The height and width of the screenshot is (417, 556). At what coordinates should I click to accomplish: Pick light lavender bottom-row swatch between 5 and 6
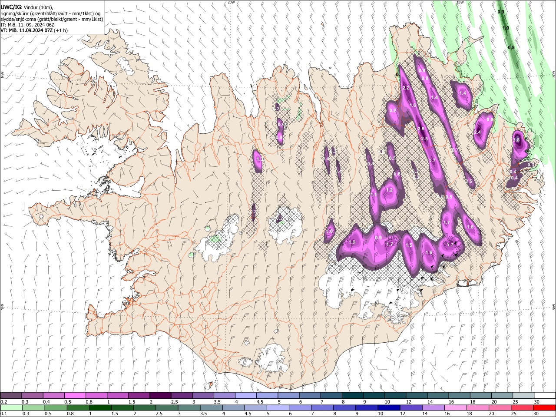coord(278,408)
